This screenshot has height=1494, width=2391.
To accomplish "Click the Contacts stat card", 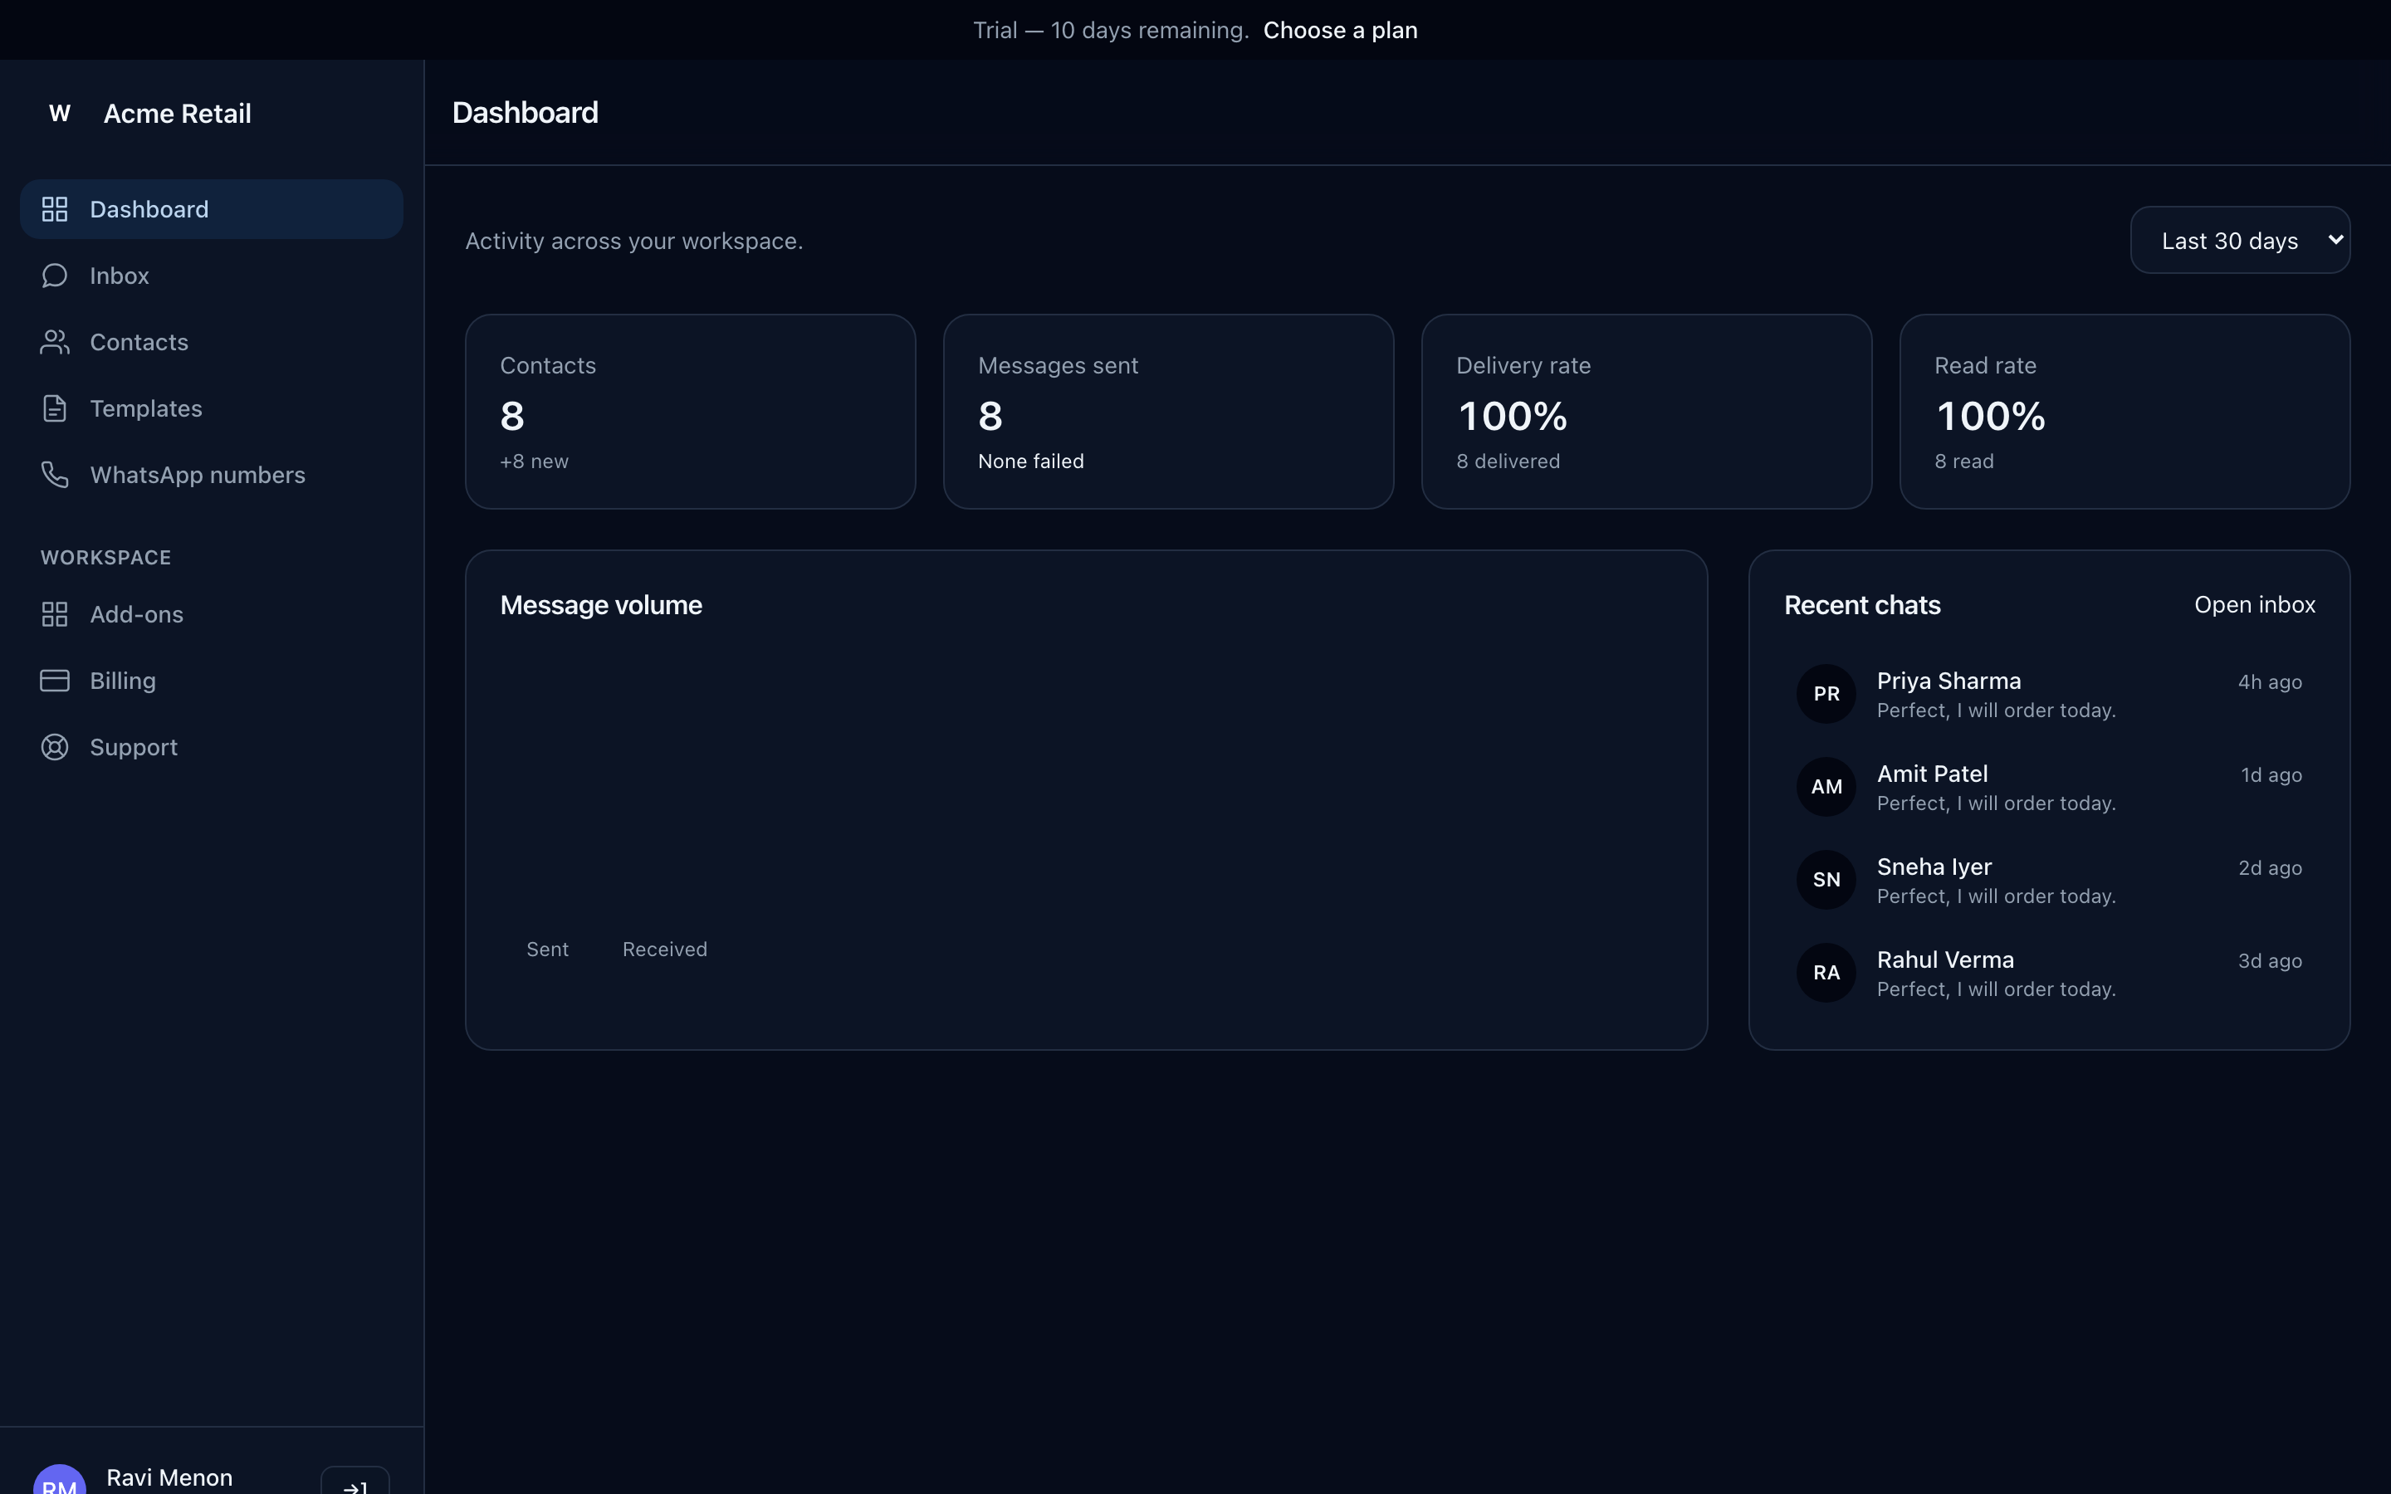I will pos(691,411).
